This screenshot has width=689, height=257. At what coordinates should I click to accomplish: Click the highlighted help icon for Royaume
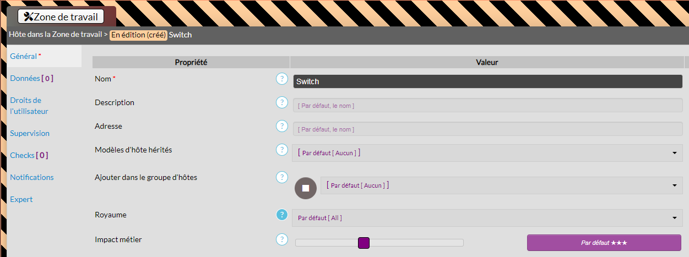point(282,215)
